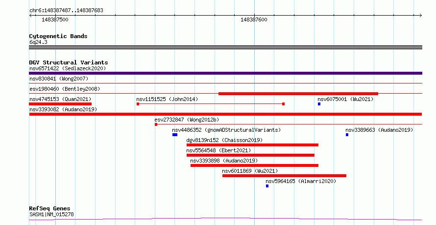
Task: Click the 148387600 ruler position label
Action: click(254, 20)
